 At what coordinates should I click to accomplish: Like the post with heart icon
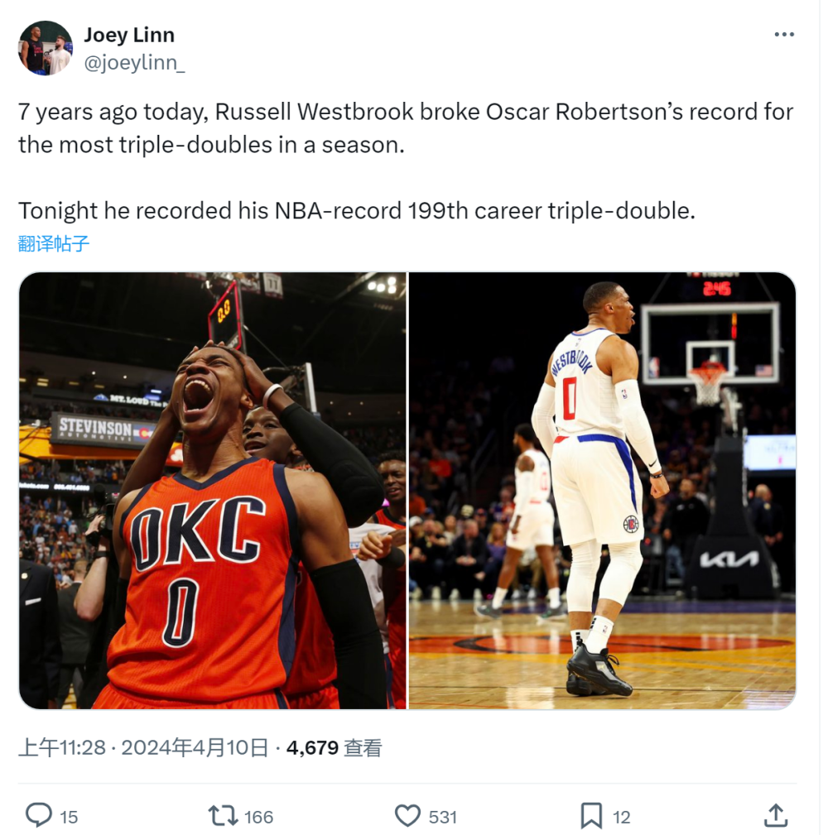pyautogui.click(x=407, y=815)
